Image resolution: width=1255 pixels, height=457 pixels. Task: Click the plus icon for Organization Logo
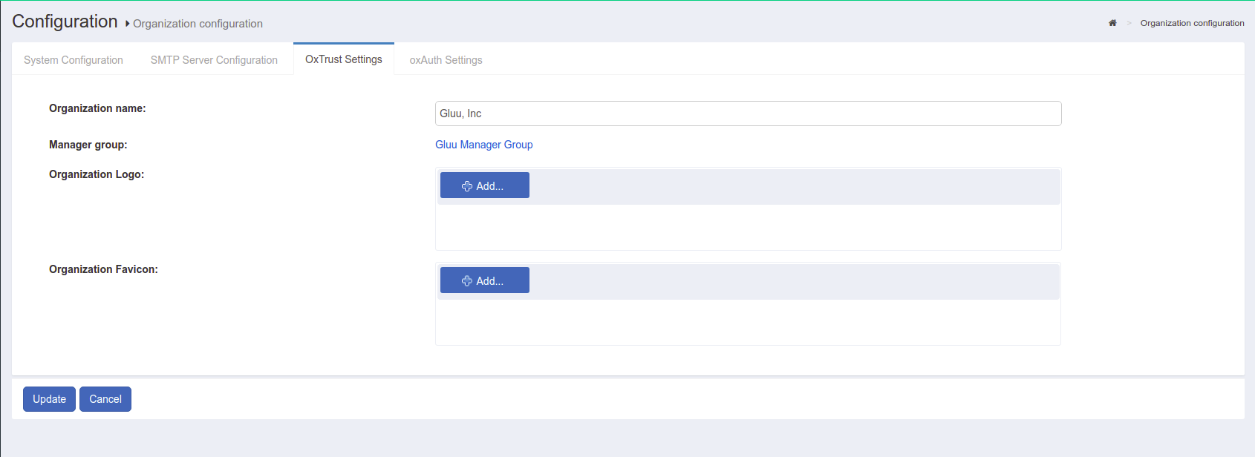(467, 186)
